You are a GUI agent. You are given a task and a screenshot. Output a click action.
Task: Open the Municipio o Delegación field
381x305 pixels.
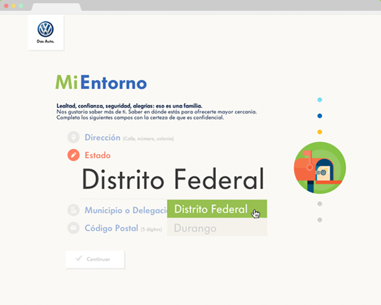(x=126, y=210)
